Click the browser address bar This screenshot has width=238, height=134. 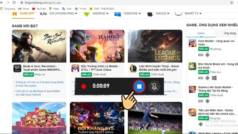point(119,2)
